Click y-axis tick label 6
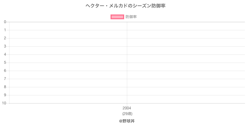This screenshot has height=125, width=251. (5, 71)
